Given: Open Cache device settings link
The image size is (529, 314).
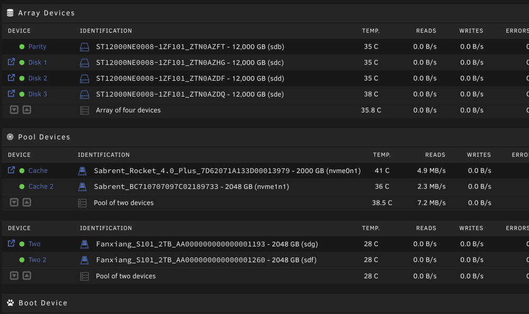Looking at the screenshot, I should click(38, 170).
